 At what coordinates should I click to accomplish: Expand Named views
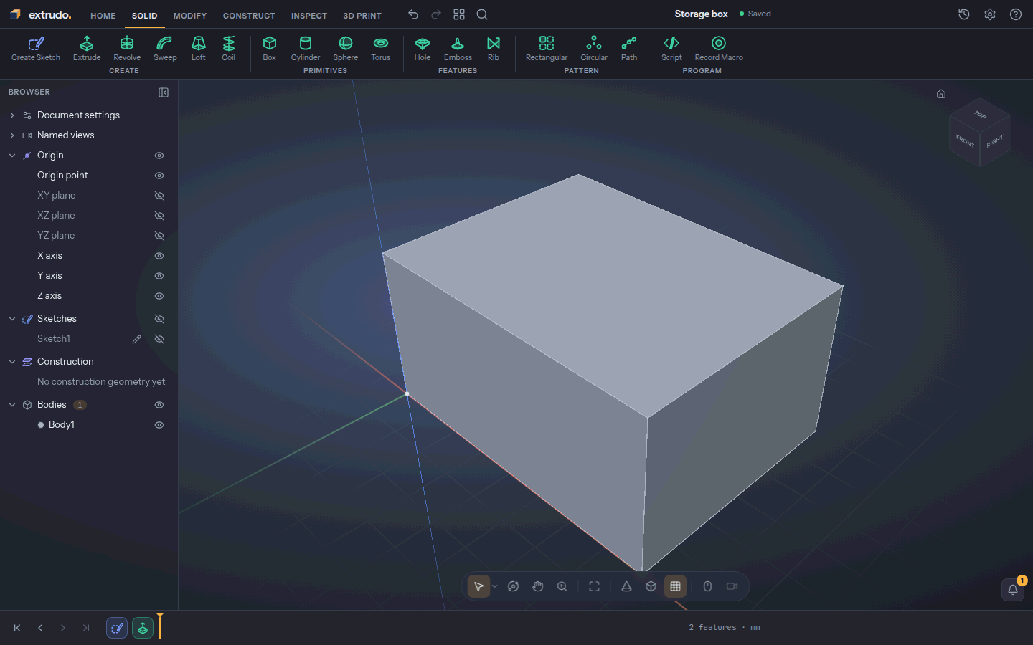[x=12, y=135]
